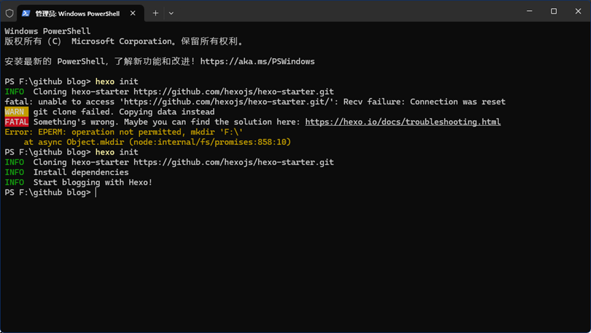Click 'Install dependencies' text
The image size is (591, 333).
(x=81, y=172)
